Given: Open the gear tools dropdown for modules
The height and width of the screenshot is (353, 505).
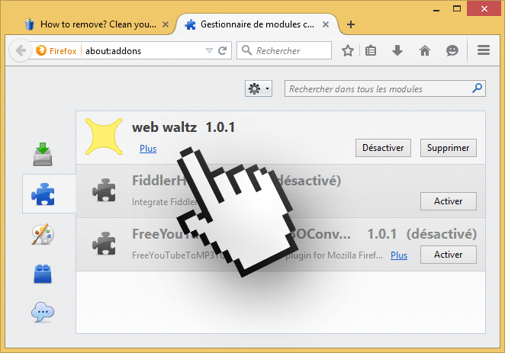Looking at the screenshot, I should 259,88.
